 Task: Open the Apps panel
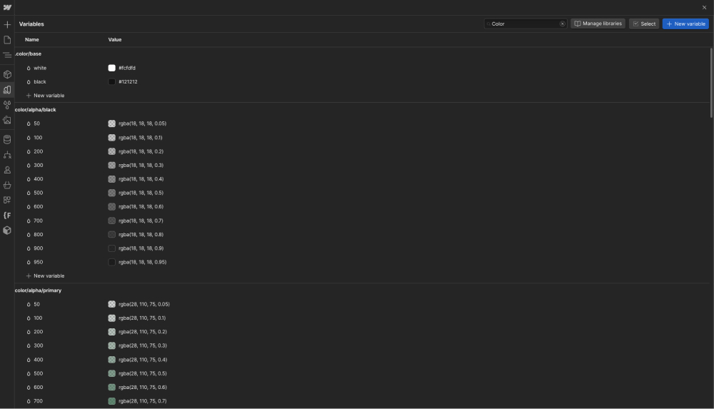(x=7, y=200)
